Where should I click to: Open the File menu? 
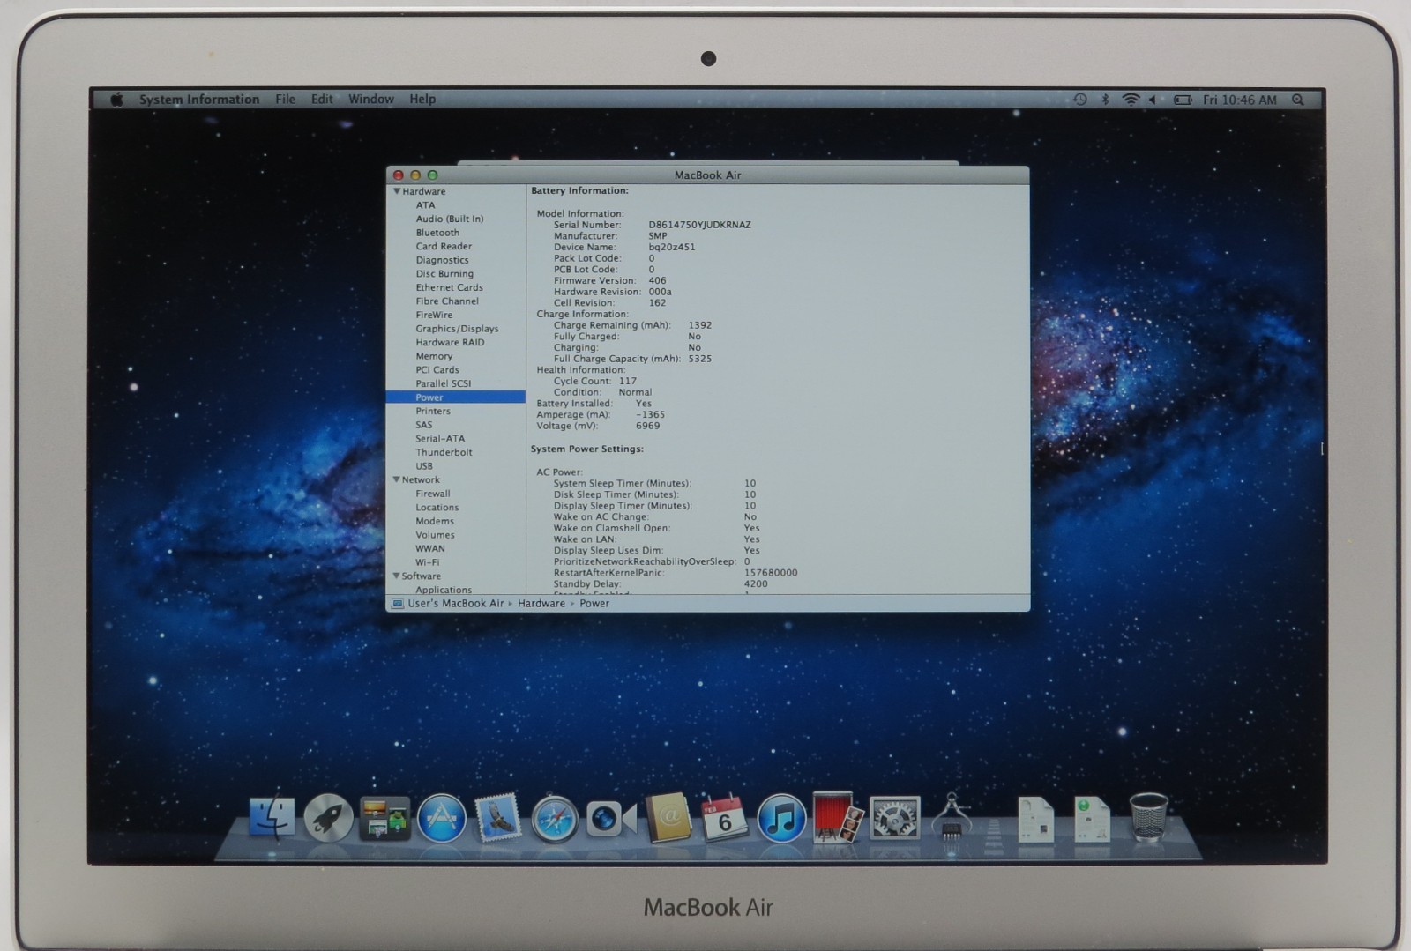click(x=285, y=100)
